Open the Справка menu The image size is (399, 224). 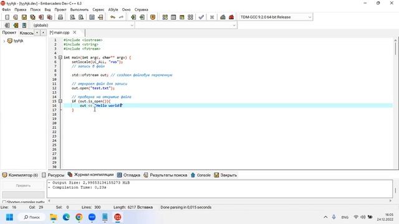click(142, 9)
